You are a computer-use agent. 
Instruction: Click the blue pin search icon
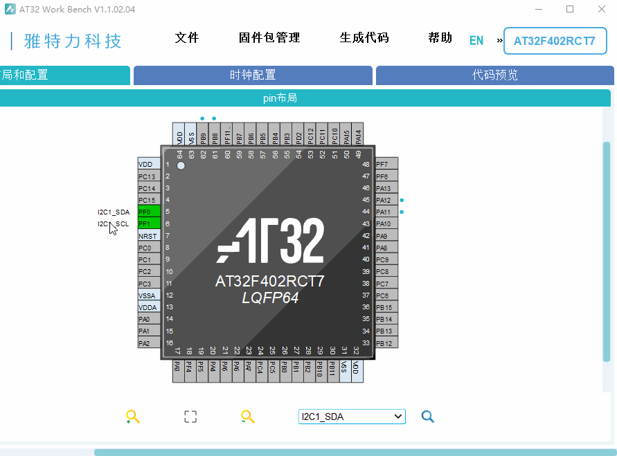tap(428, 417)
